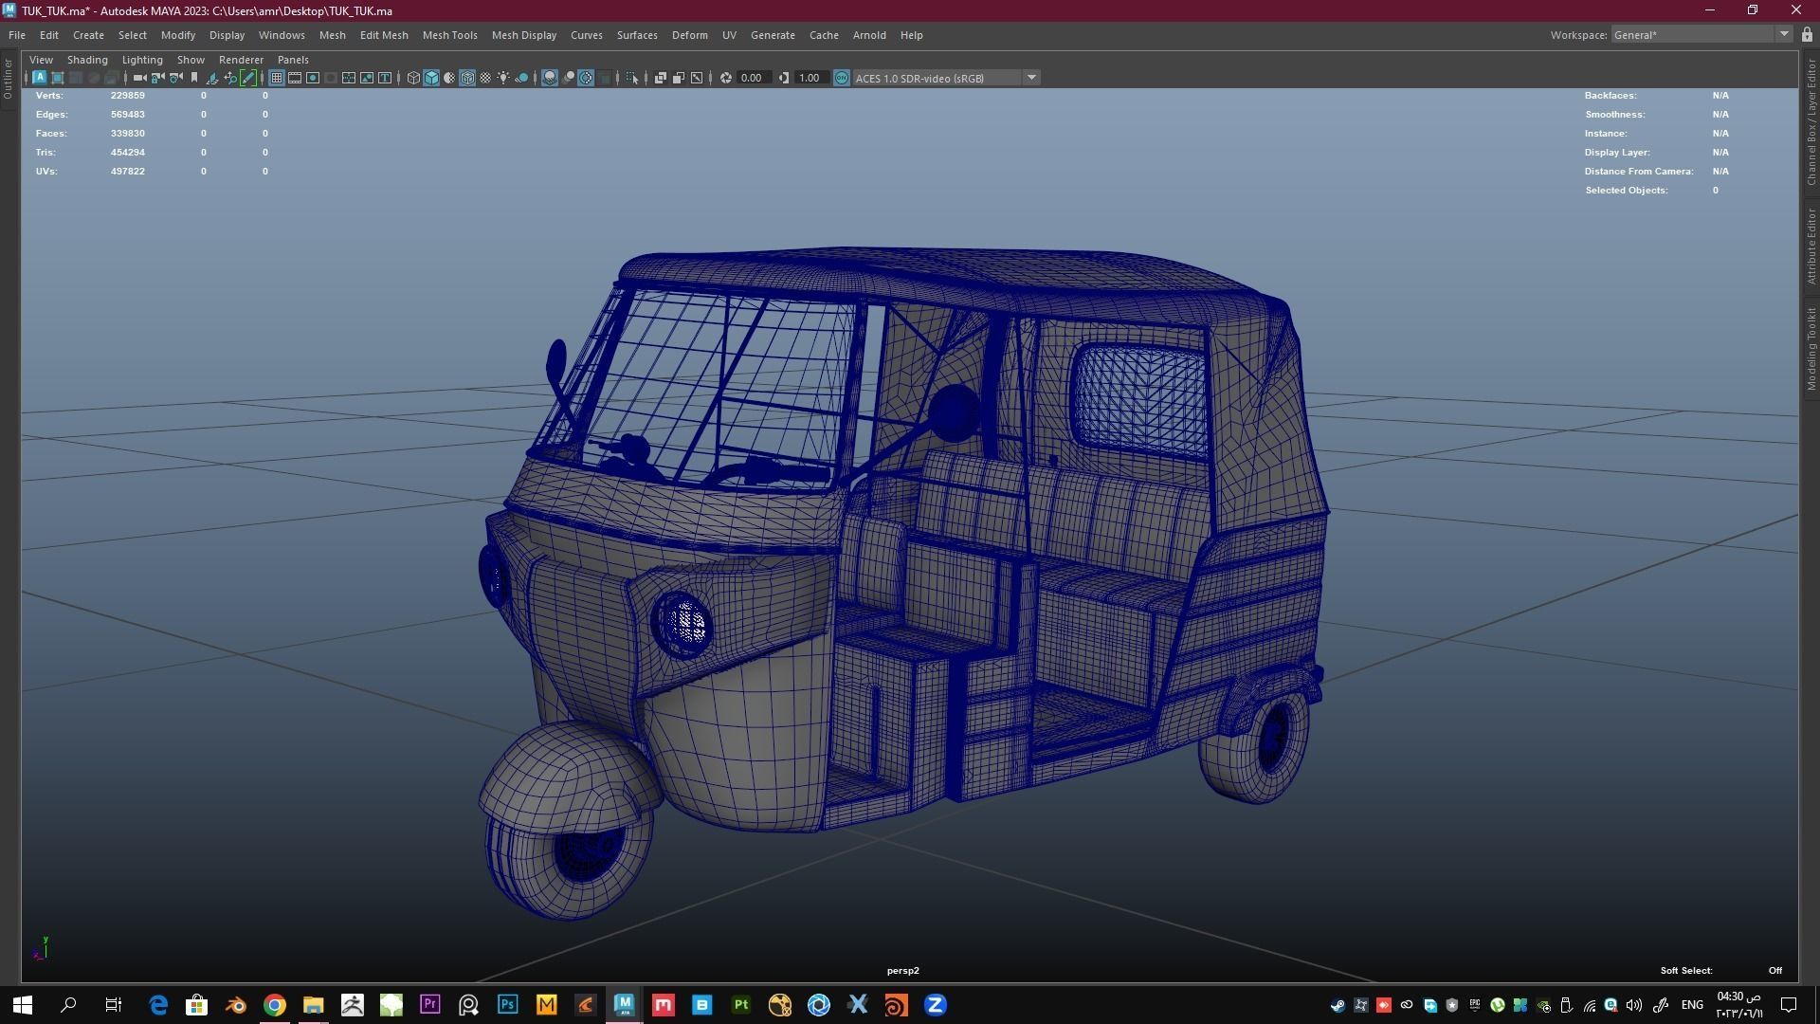Click the Select Camera icon

[x=139, y=78]
